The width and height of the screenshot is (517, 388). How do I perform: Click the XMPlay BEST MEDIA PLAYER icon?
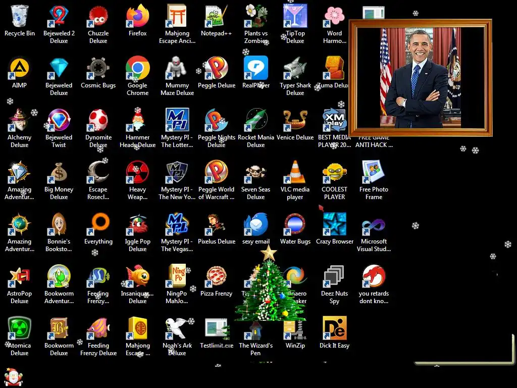point(334,120)
